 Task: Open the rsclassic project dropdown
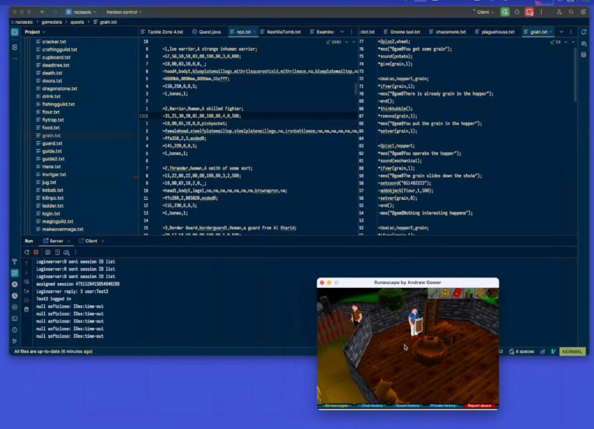(81, 12)
